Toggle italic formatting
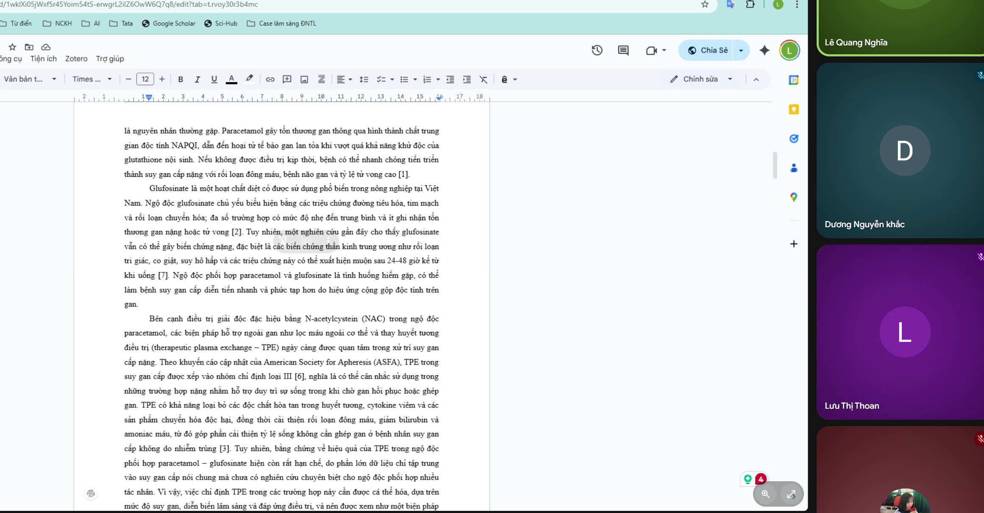 tap(197, 79)
